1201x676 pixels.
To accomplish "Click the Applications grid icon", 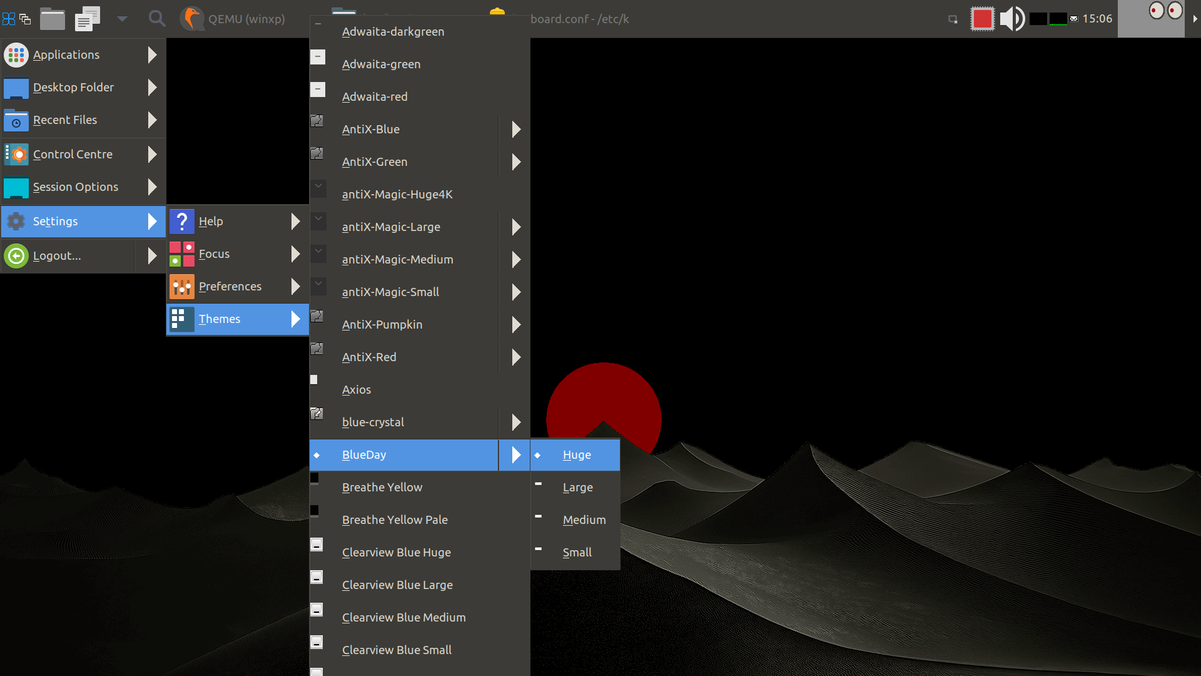I will [16, 55].
